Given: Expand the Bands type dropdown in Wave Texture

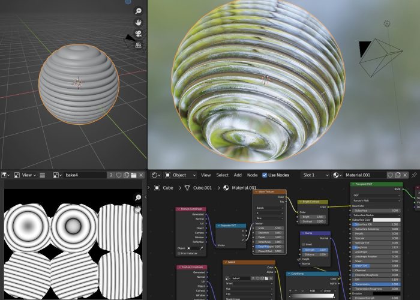Looking at the screenshot, I should (269, 208).
